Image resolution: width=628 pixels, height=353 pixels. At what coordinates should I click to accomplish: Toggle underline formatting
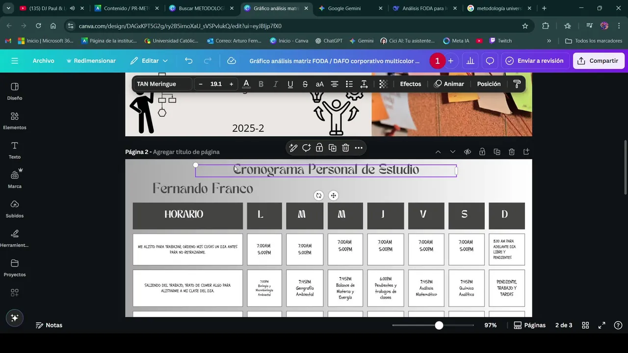pyautogui.click(x=290, y=84)
